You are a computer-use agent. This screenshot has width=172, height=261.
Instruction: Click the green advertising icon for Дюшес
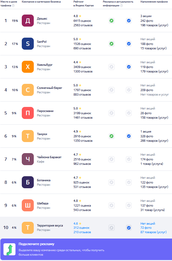[112, 21]
